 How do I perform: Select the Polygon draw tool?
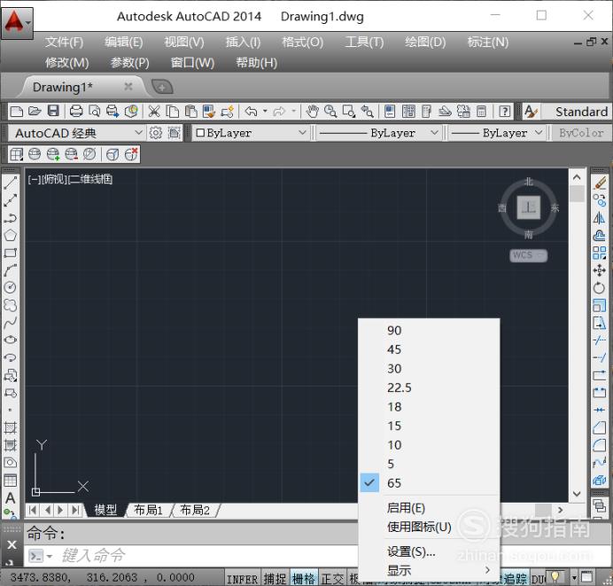point(10,235)
